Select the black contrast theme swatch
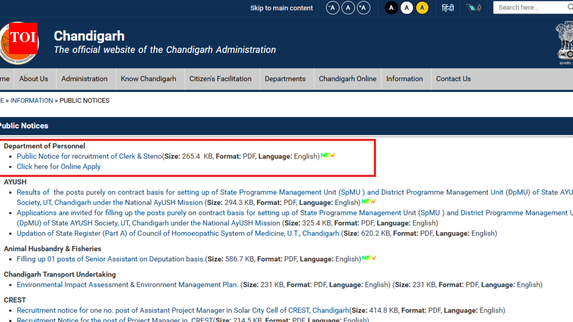The width and height of the screenshot is (573, 322). tap(391, 8)
